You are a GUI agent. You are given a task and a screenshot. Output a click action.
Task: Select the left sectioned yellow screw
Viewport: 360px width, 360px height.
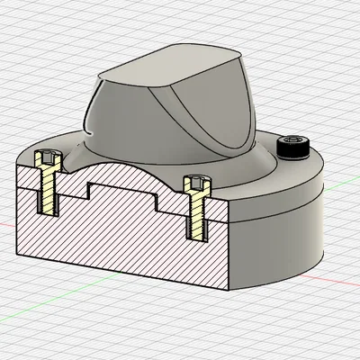point(48,183)
